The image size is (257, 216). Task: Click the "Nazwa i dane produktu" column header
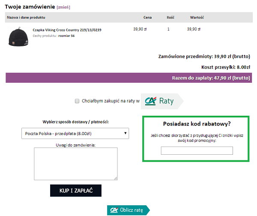coord(27,18)
